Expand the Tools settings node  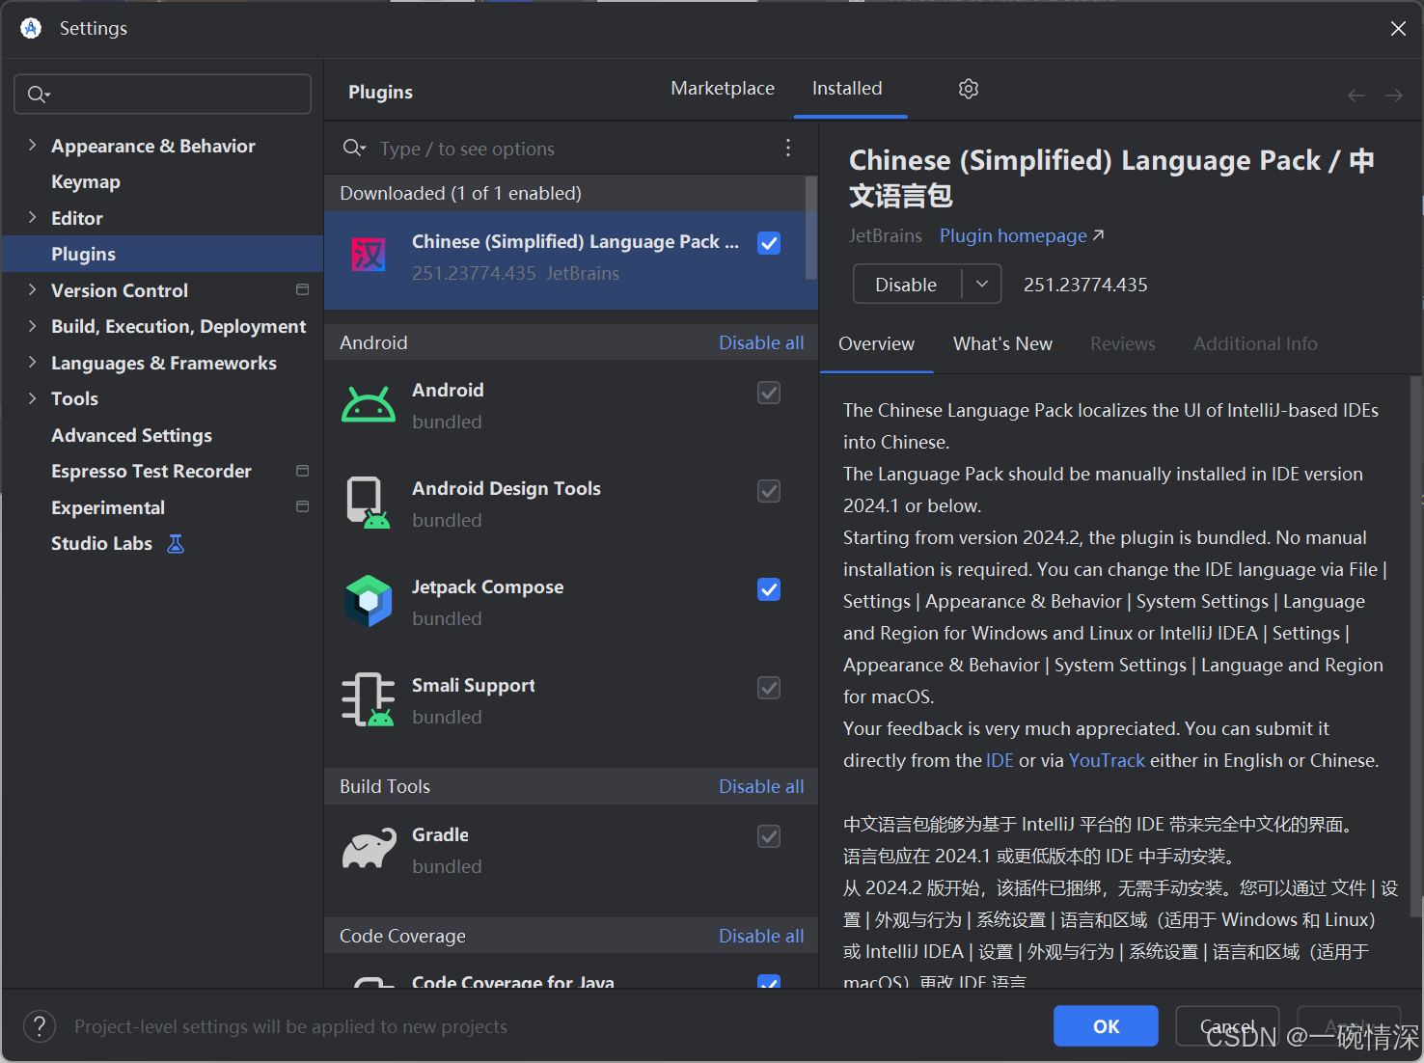click(32, 398)
